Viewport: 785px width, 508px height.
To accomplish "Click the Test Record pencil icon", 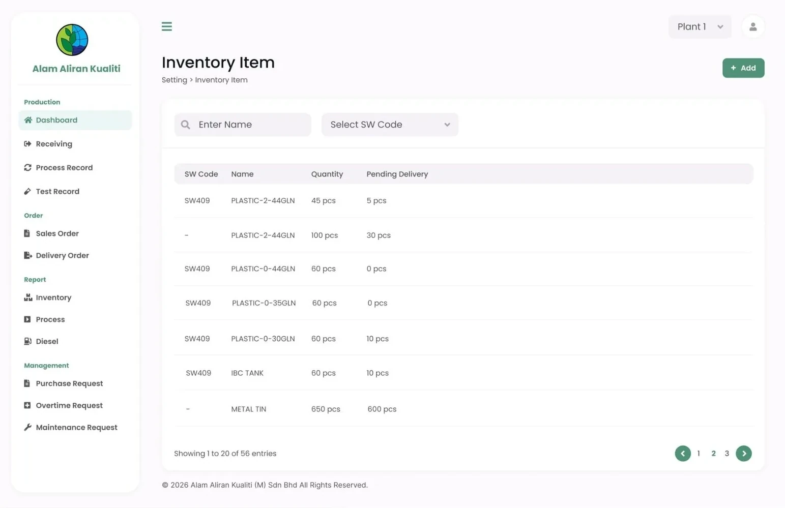I will (27, 191).
